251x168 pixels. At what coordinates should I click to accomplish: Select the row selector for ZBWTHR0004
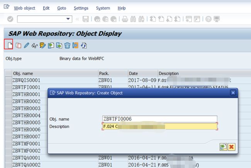[x=8, y=115]
